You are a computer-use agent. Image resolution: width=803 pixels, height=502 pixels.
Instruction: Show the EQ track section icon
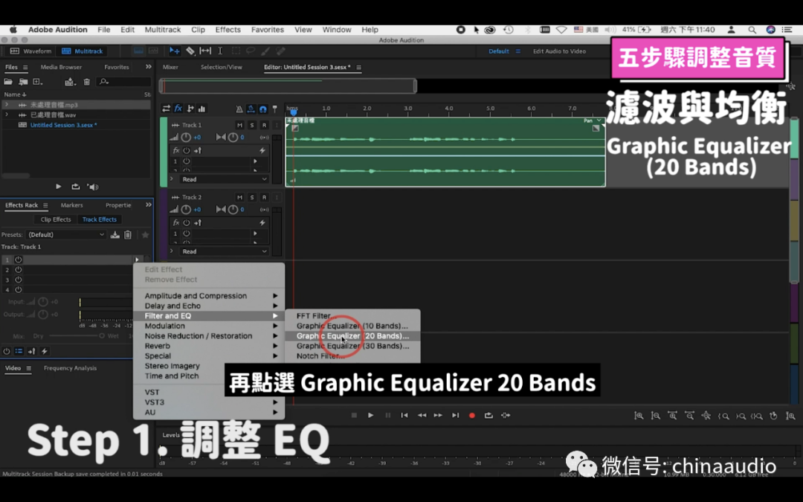click(x=201, y=109)
